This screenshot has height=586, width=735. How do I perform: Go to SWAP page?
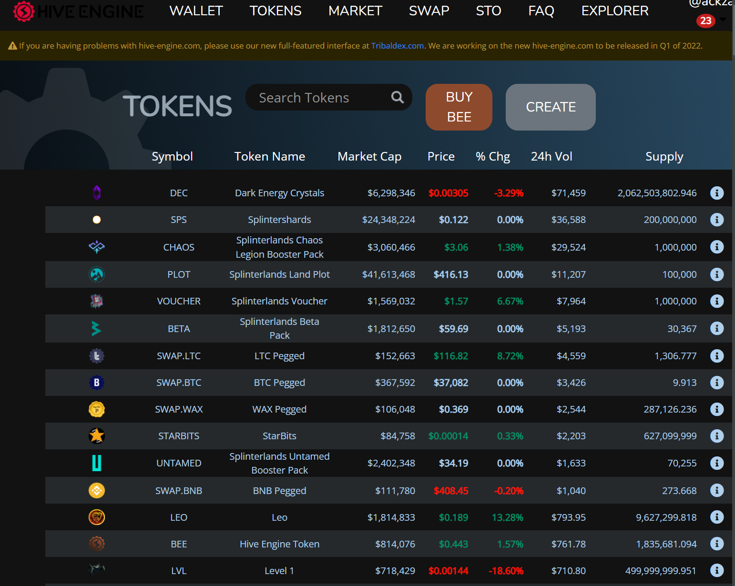429,10
